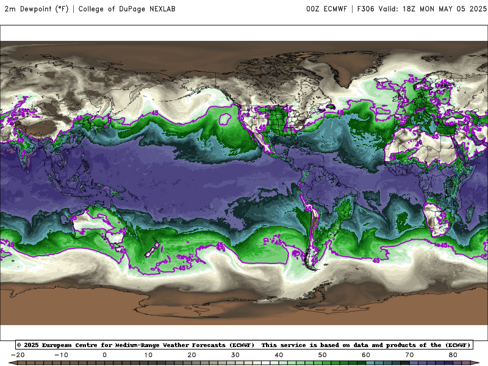Click the 20 legend scale value
Viewport: 488px width, 366px height.
192,355
